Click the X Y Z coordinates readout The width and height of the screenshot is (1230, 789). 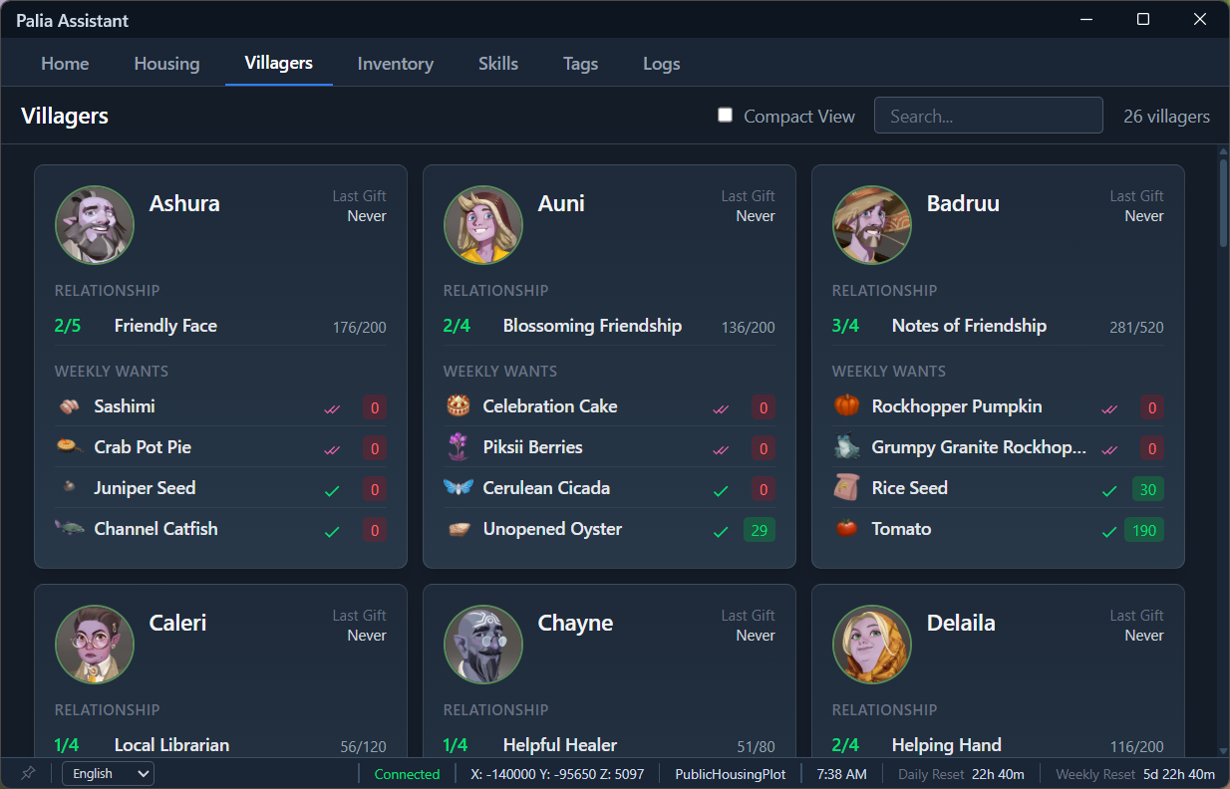tap(557, 774)
